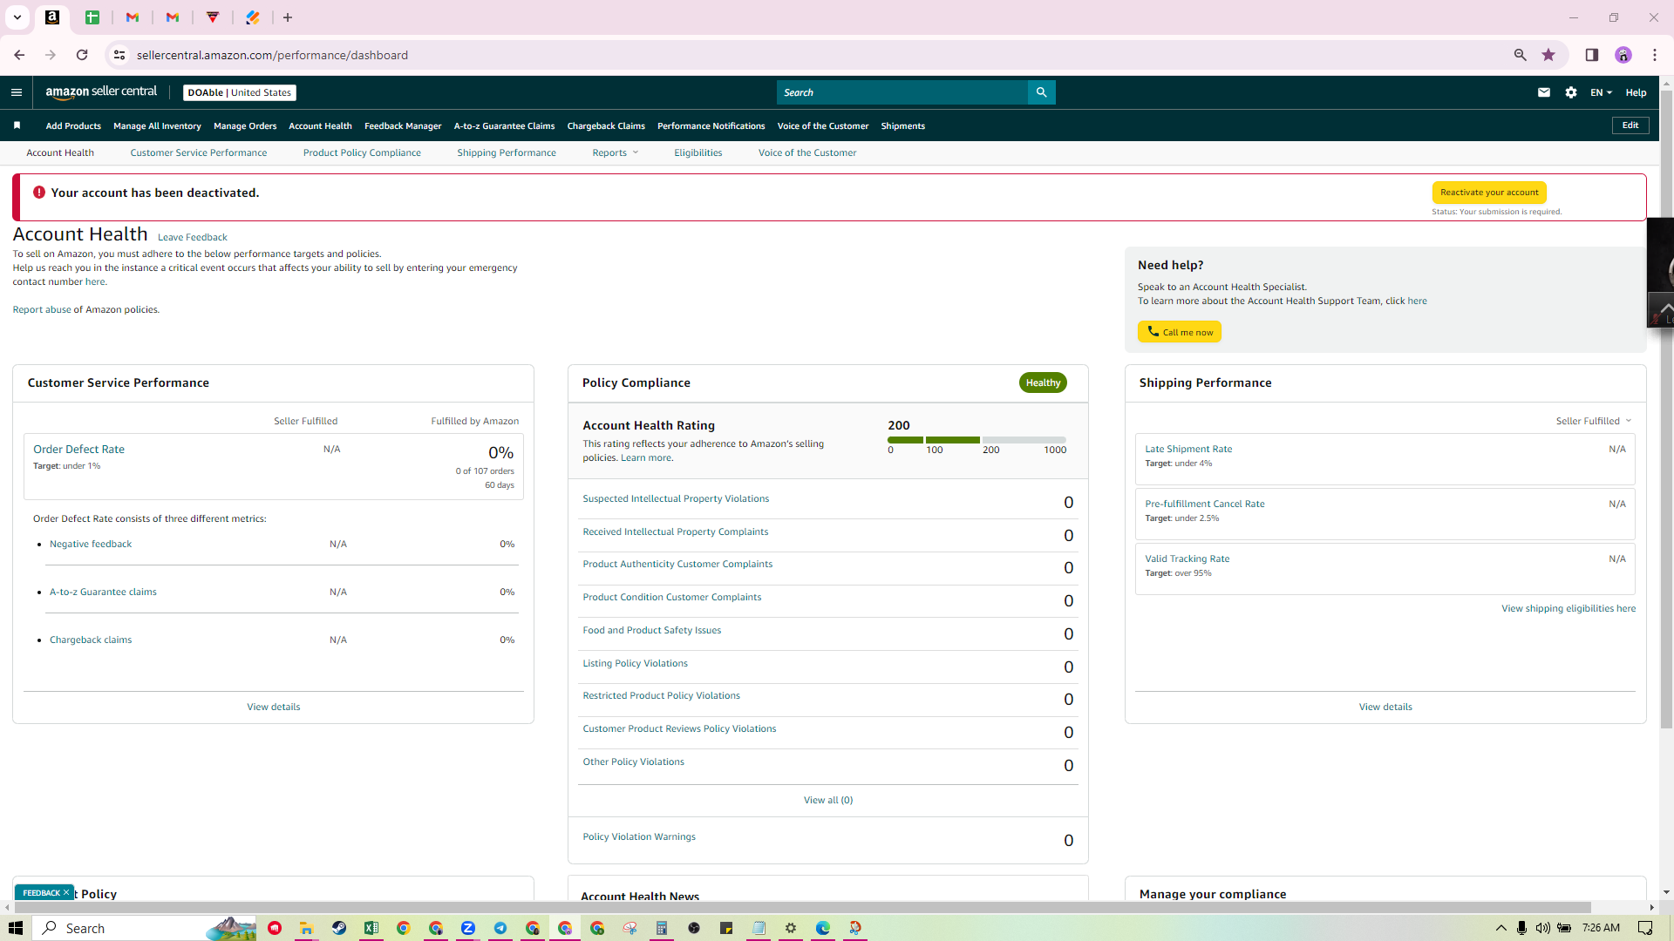This screenshot has width=1674, height=941.
Task: View details in Customer Service Performance card
Action: coord(274,707)
